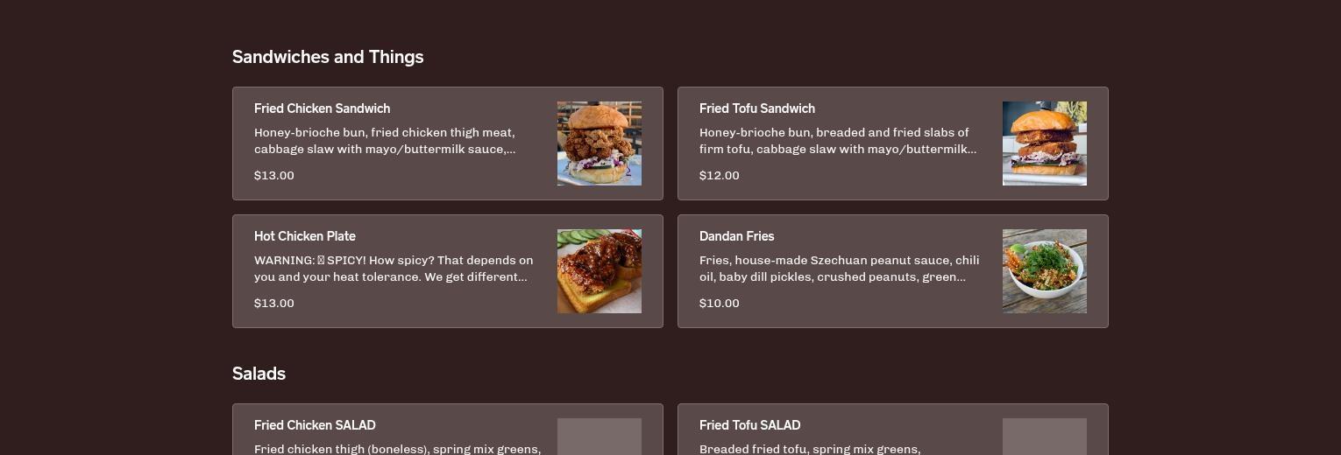Choose the Dandan Fries title

click(x=737, y=236)
